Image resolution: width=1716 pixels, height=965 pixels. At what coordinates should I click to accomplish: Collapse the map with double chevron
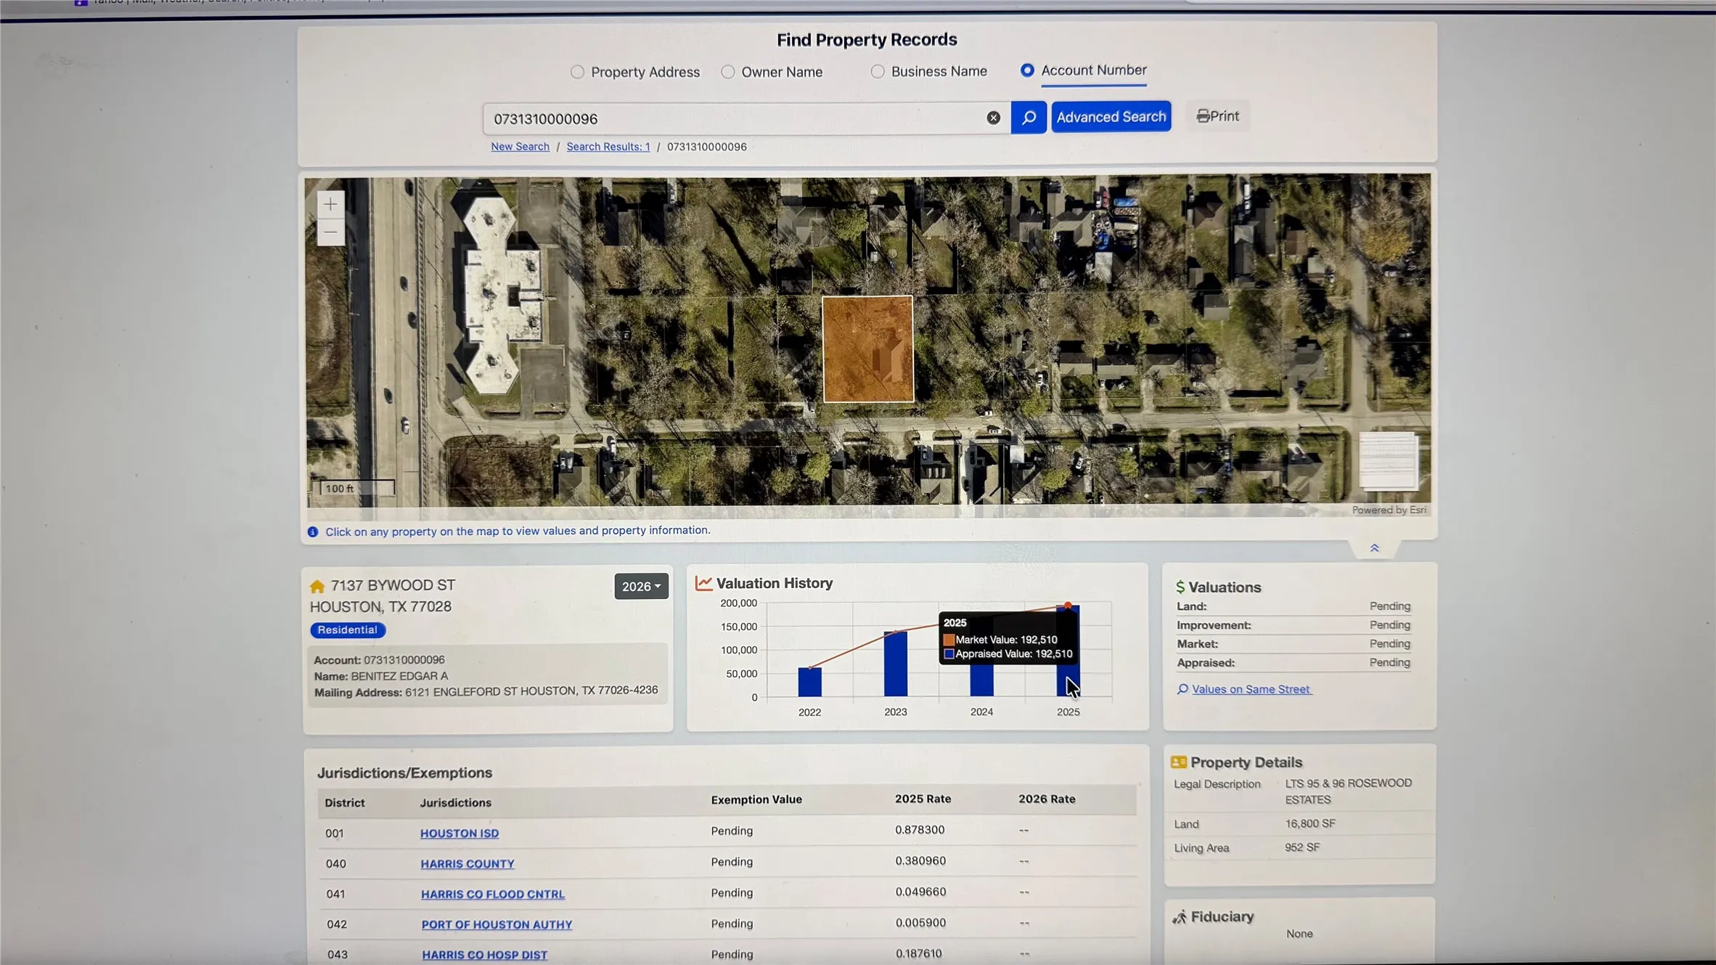pos(1374,548)
